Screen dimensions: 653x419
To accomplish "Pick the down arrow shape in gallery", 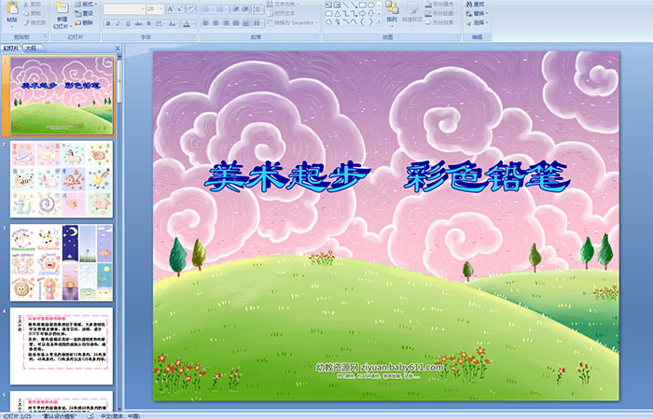I will 370,14.
